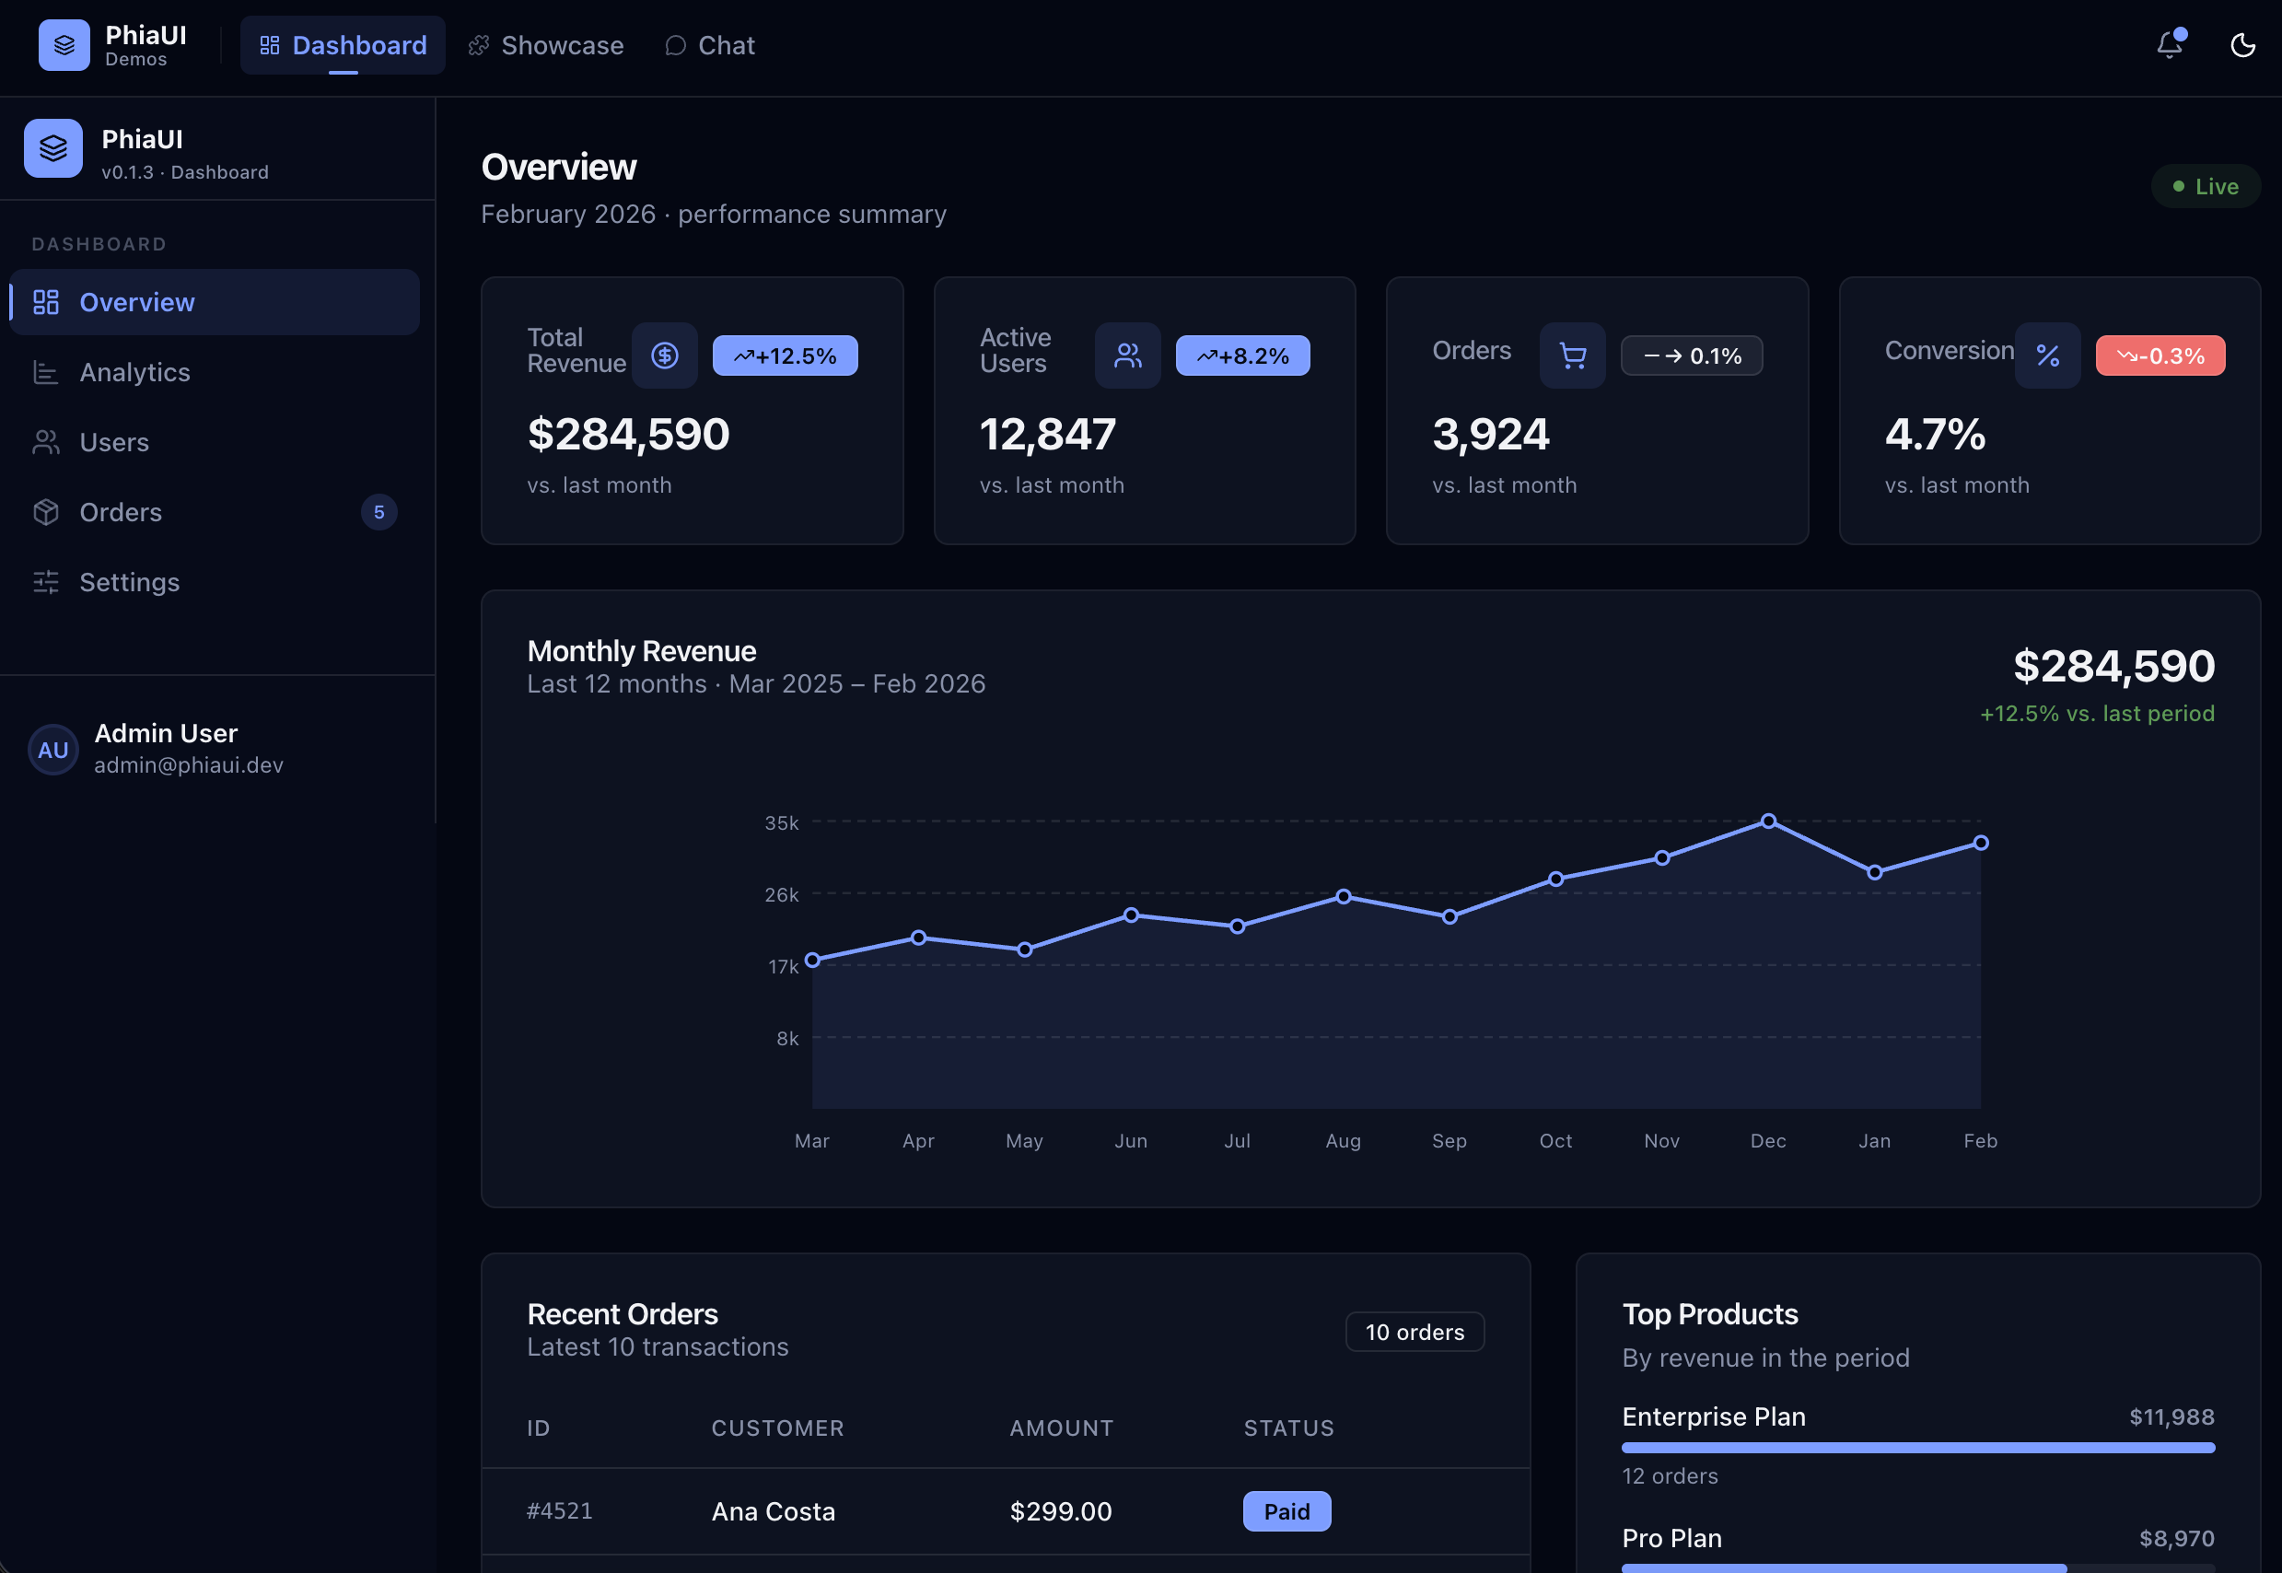Click the Orders badge showing 5
This screenshot has width=2282, height=1573.
379,511
